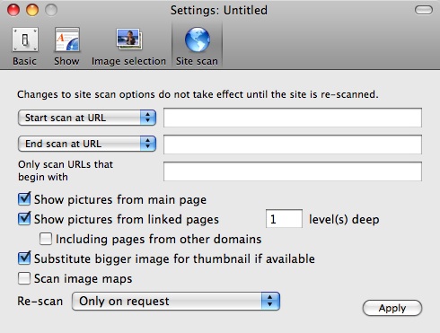Select the Site scan globe icon

coord(198,39)
